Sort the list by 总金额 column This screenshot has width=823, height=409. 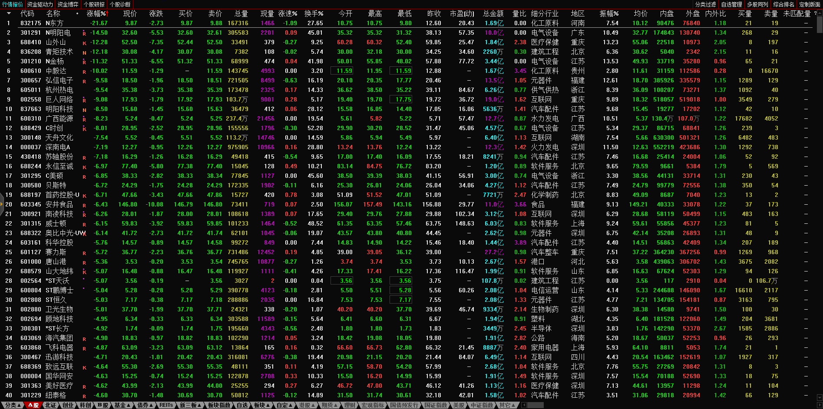coord(493,13)
